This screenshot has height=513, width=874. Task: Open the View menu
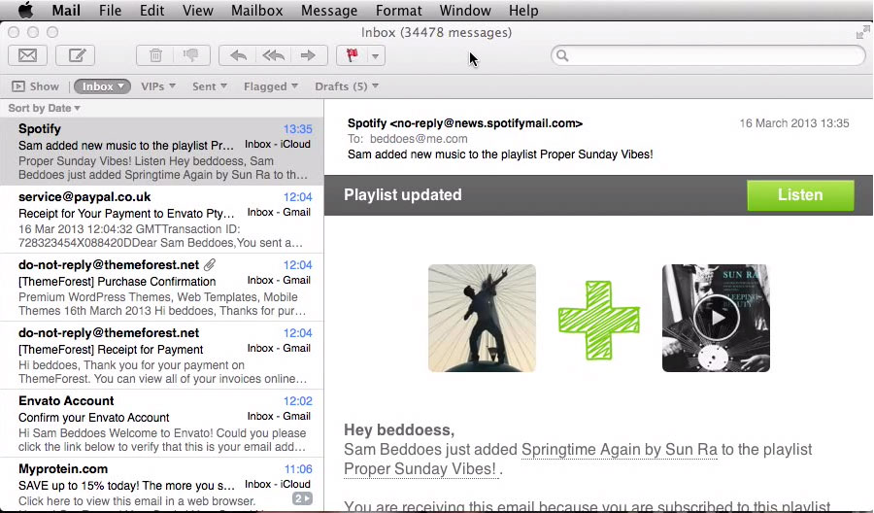click(197, 10)
